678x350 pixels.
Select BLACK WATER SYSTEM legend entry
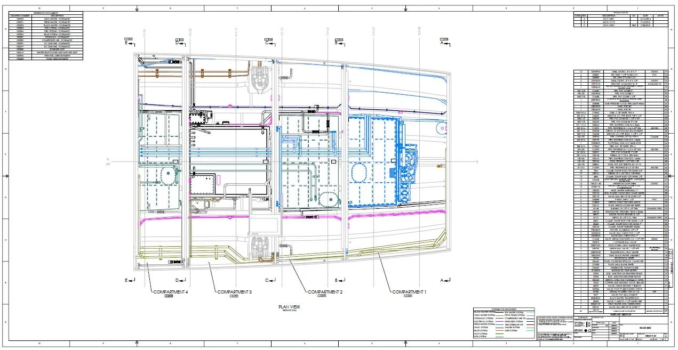pyautogui.click(x=484, y=312)
